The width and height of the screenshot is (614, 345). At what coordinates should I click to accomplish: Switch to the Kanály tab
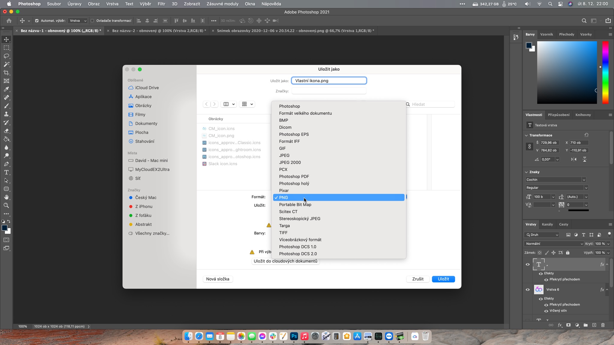[x=547, y=224]
